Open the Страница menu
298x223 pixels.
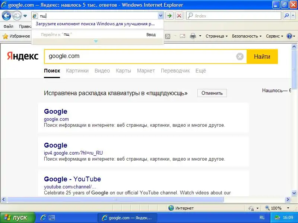tap(216, 36)
